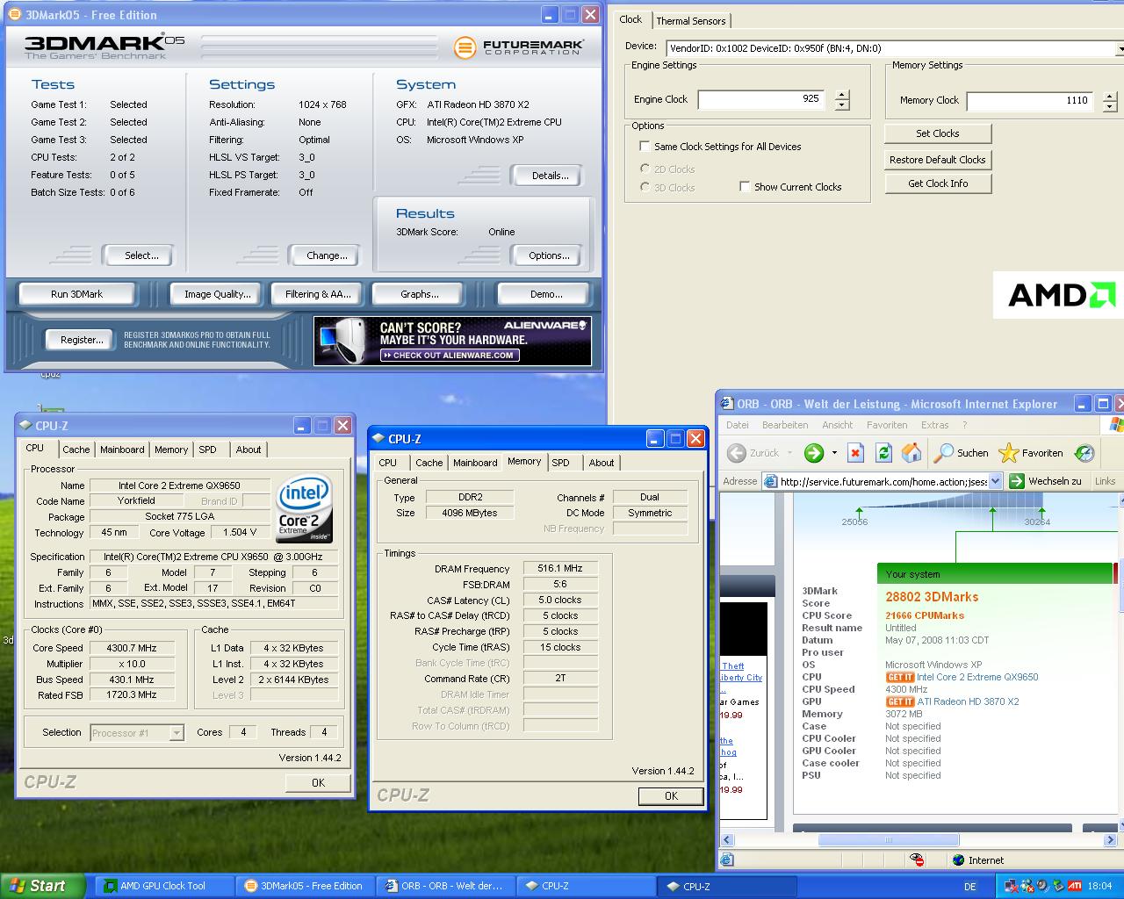This screenshot has height=899, width=1124.
Task: Click the green Forward arrow in Internet Explorer
Action: tap(814, 453)
